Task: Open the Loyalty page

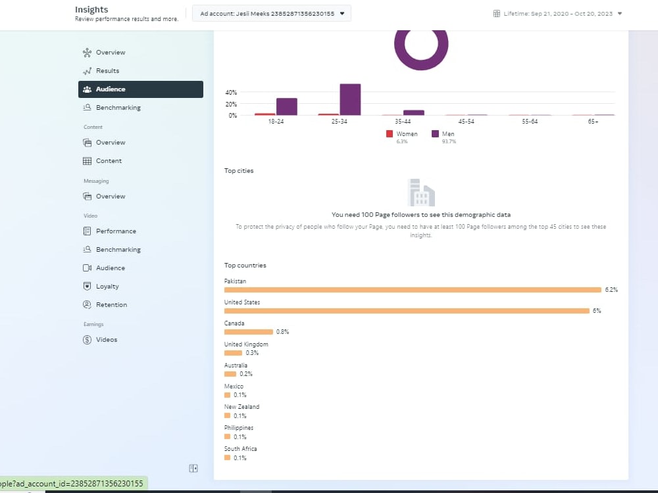Action: click(x=141, y=287)
